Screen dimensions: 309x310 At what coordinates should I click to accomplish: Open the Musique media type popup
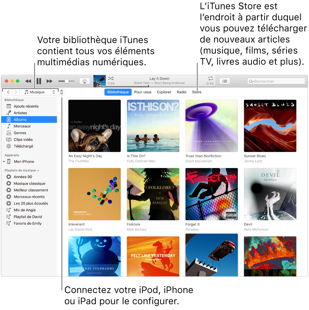[x=39, y=92]
